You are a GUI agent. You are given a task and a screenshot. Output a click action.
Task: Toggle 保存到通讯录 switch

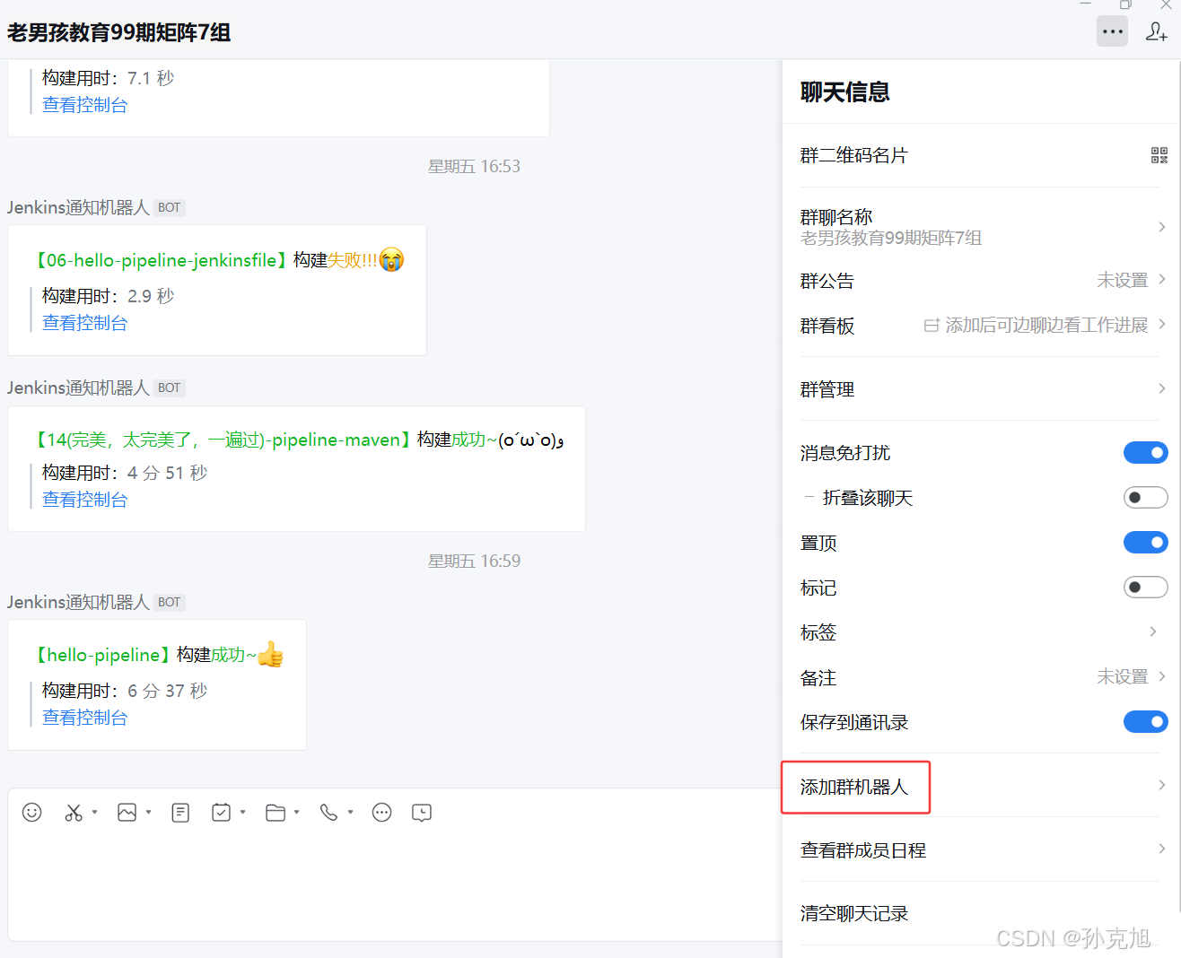[x=1146, y=722]
